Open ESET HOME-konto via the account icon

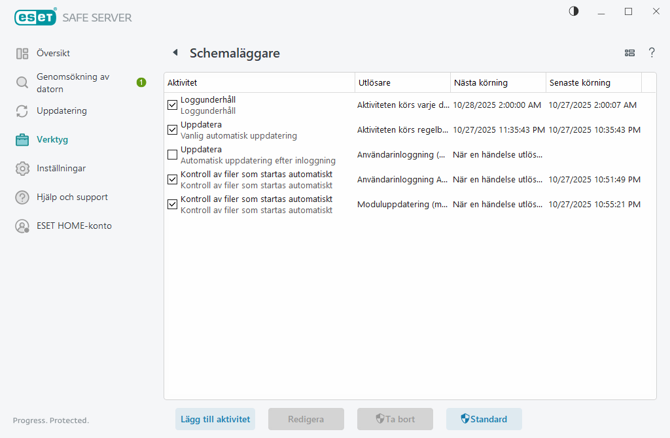pyautogui.click(x=22, y=226)
